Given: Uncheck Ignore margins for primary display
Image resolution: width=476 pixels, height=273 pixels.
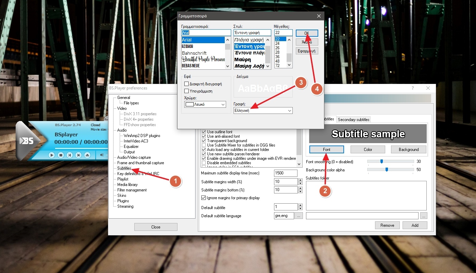Looking at the screenshot, I should point(204,198).
